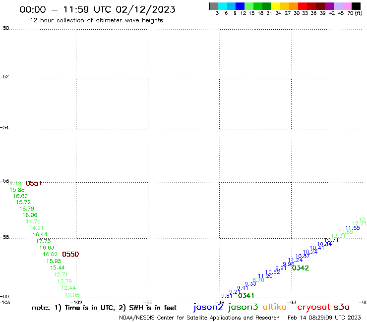
Task: Click the light blue value 8.70
Action: click(x=258, y=280)
